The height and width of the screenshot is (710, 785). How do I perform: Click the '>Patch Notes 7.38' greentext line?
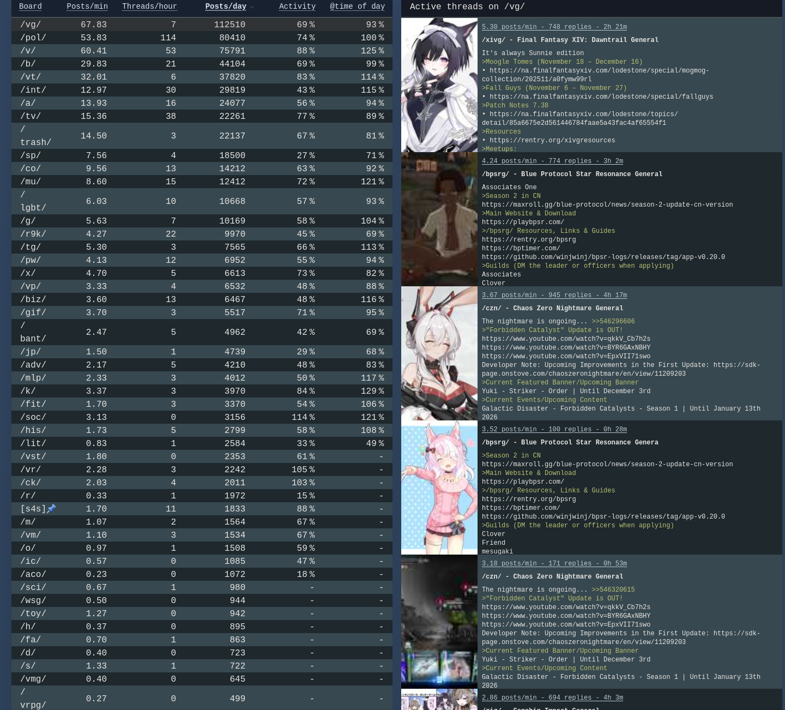tap(515, 105)
